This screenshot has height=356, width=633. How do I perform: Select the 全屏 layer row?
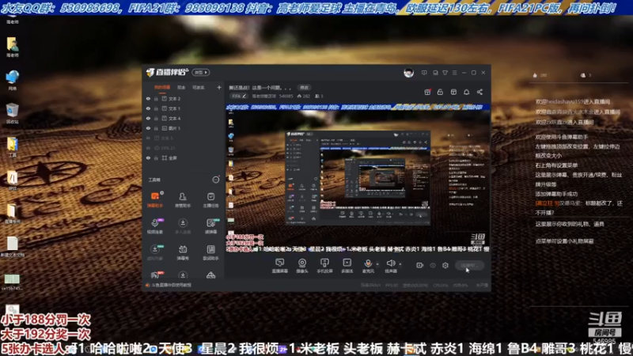[184, 157]
